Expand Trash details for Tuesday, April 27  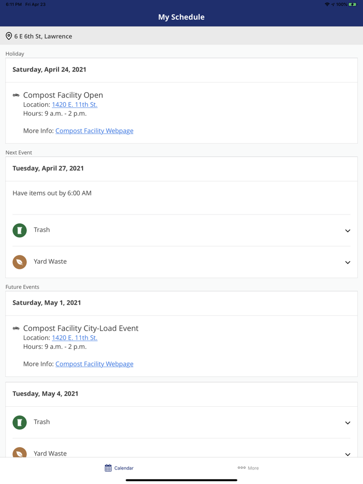click(x=347, y=231)
